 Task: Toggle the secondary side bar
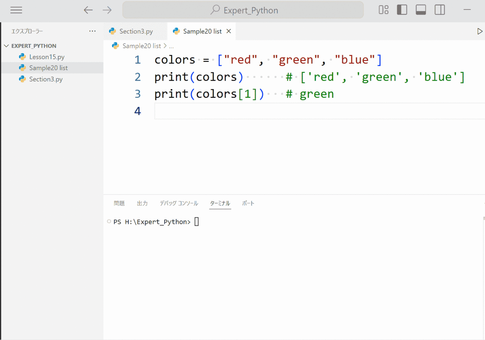tap(440, 10)
